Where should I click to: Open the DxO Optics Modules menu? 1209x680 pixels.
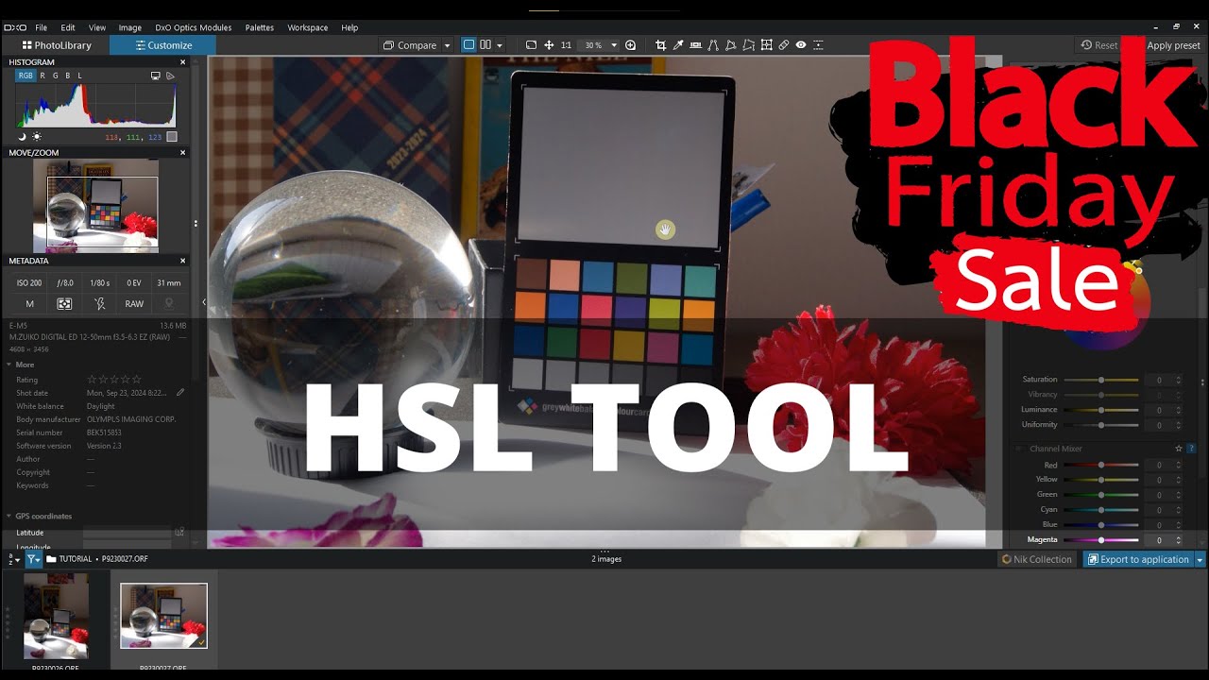193,27
